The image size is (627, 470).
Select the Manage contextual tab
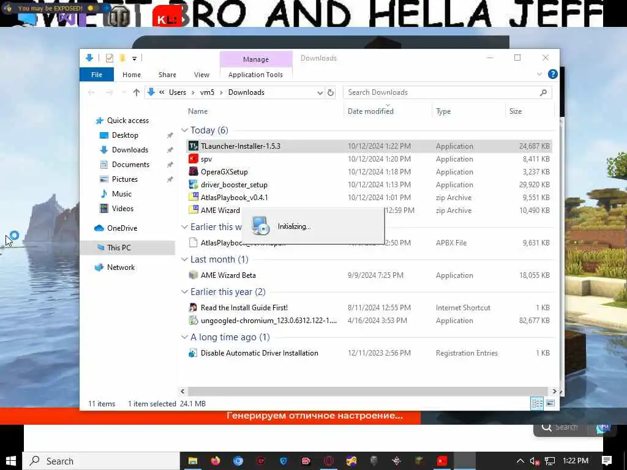[x=256, y=59]
